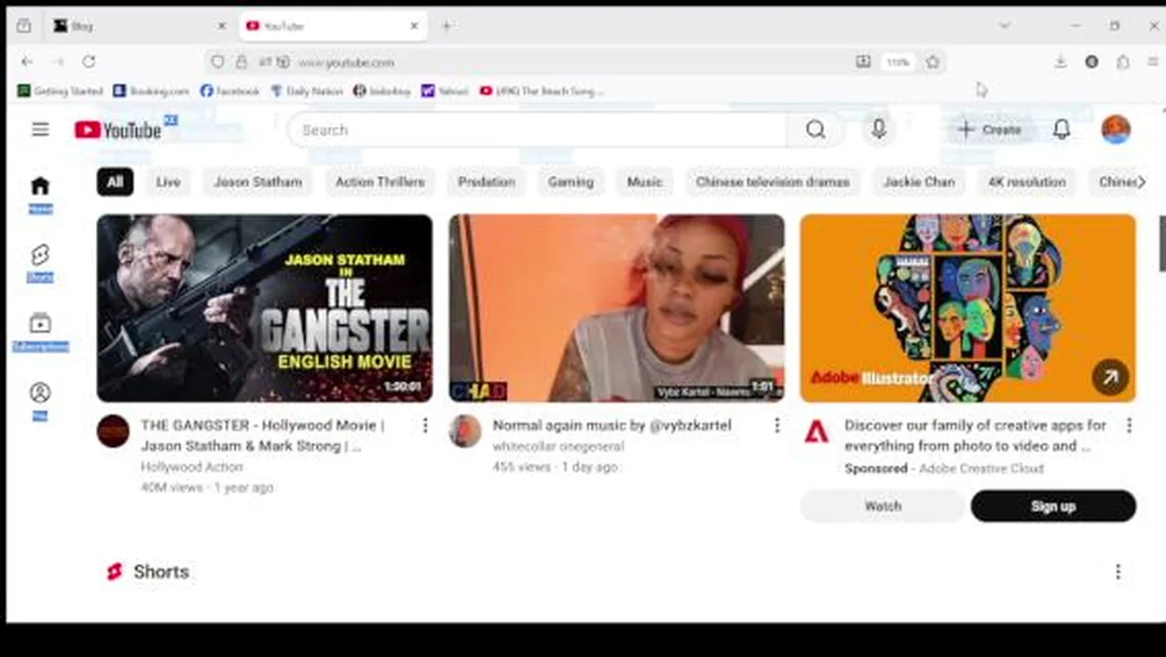Open the YouTube hamburger guide menu
Image resolution: width=1166 pixels, height=657 pixels.
[40, 130]
